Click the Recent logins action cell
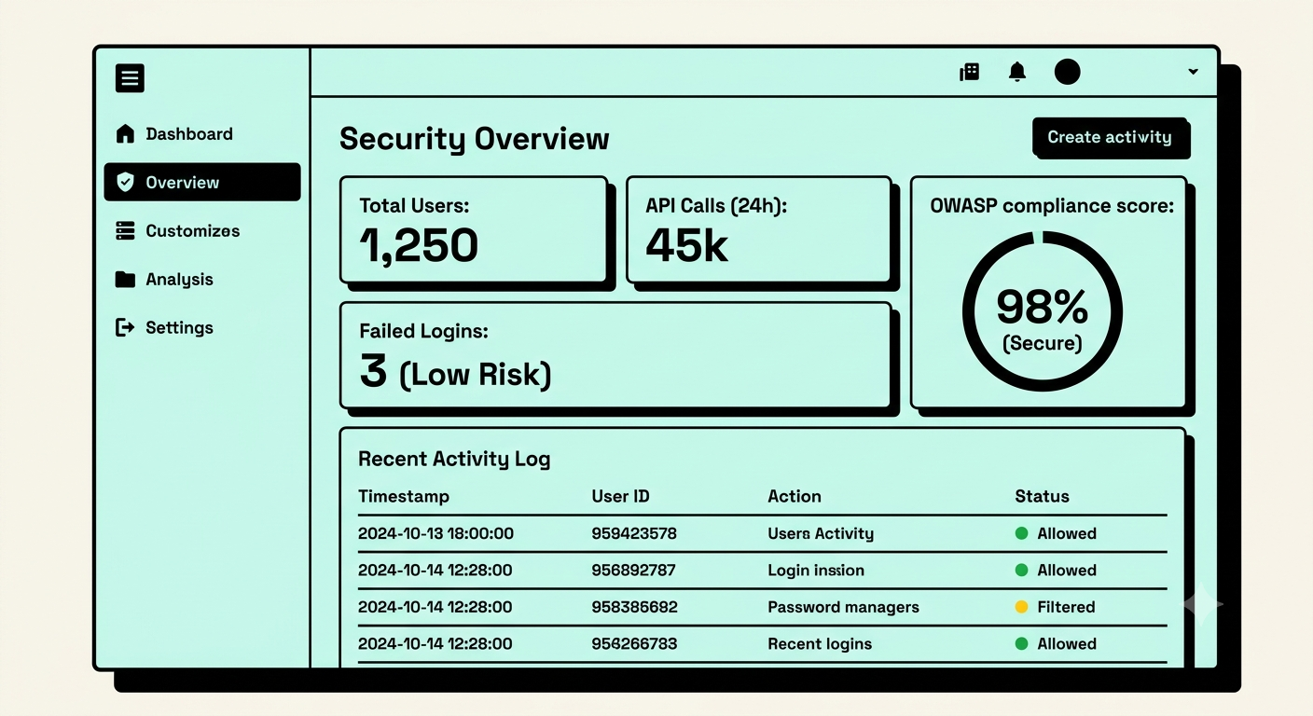 tap(820, 643)
